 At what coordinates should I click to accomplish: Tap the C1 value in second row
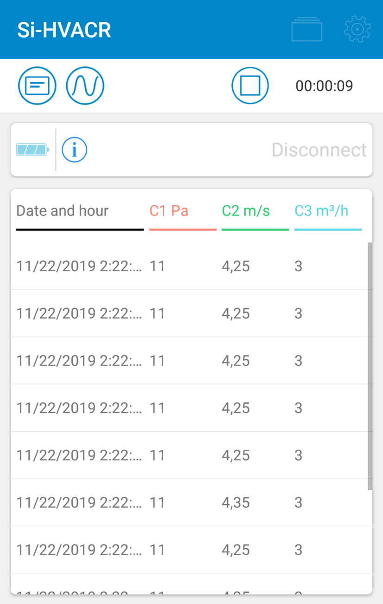(x=157, y=314)
